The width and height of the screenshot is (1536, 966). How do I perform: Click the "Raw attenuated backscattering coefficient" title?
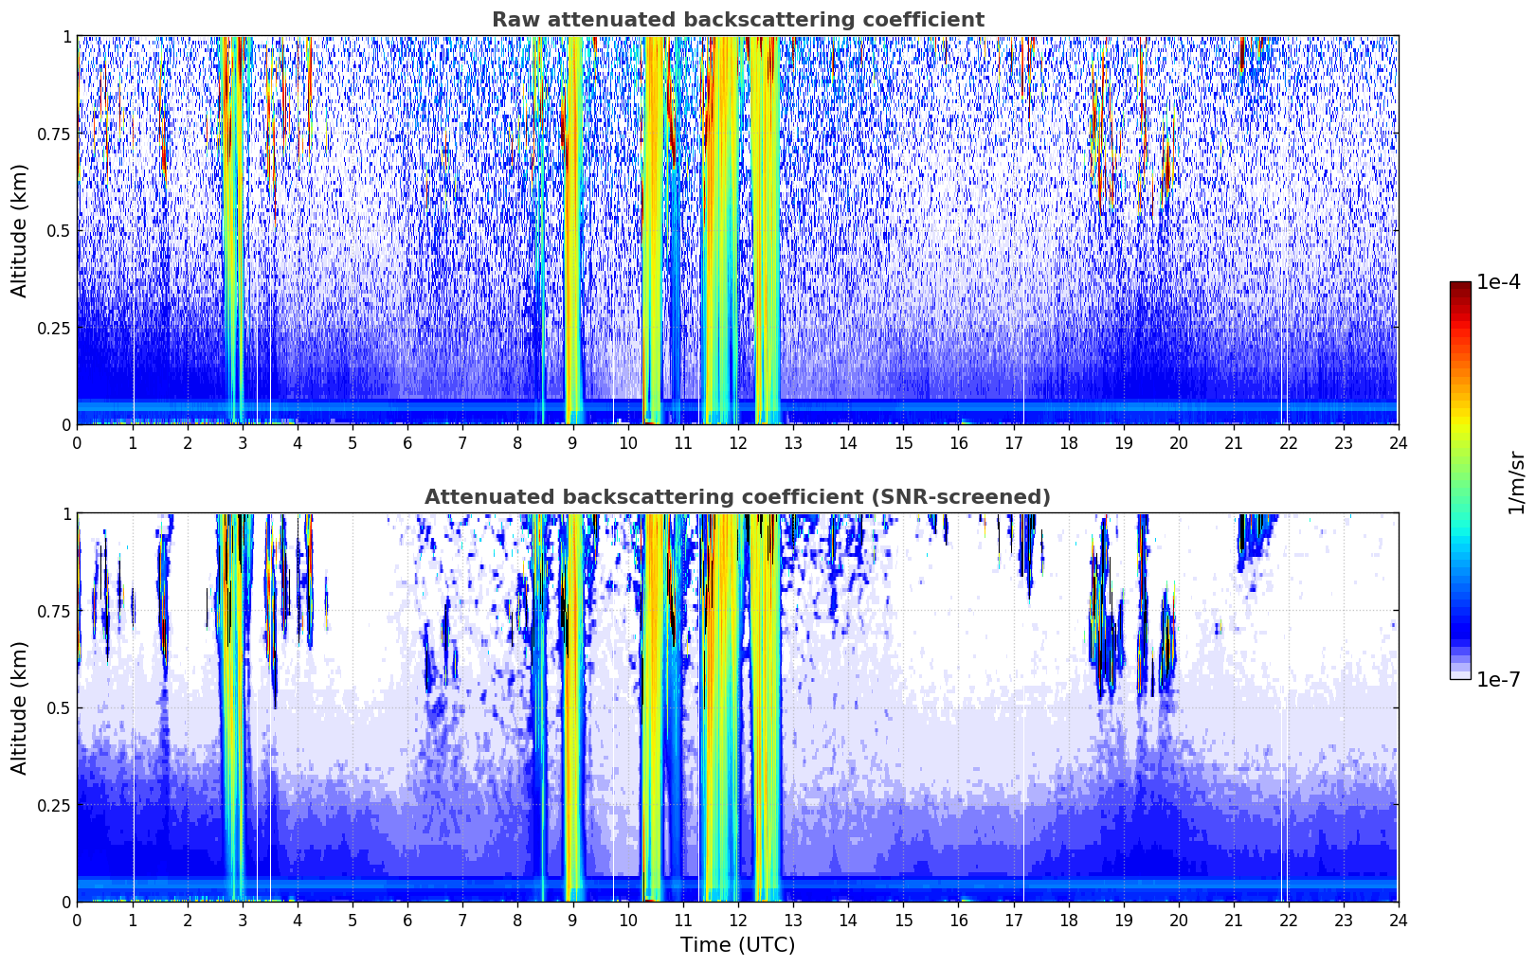[737, 20]
